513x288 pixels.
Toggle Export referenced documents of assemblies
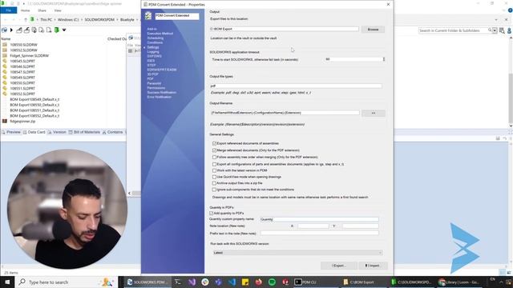[214, 143]
